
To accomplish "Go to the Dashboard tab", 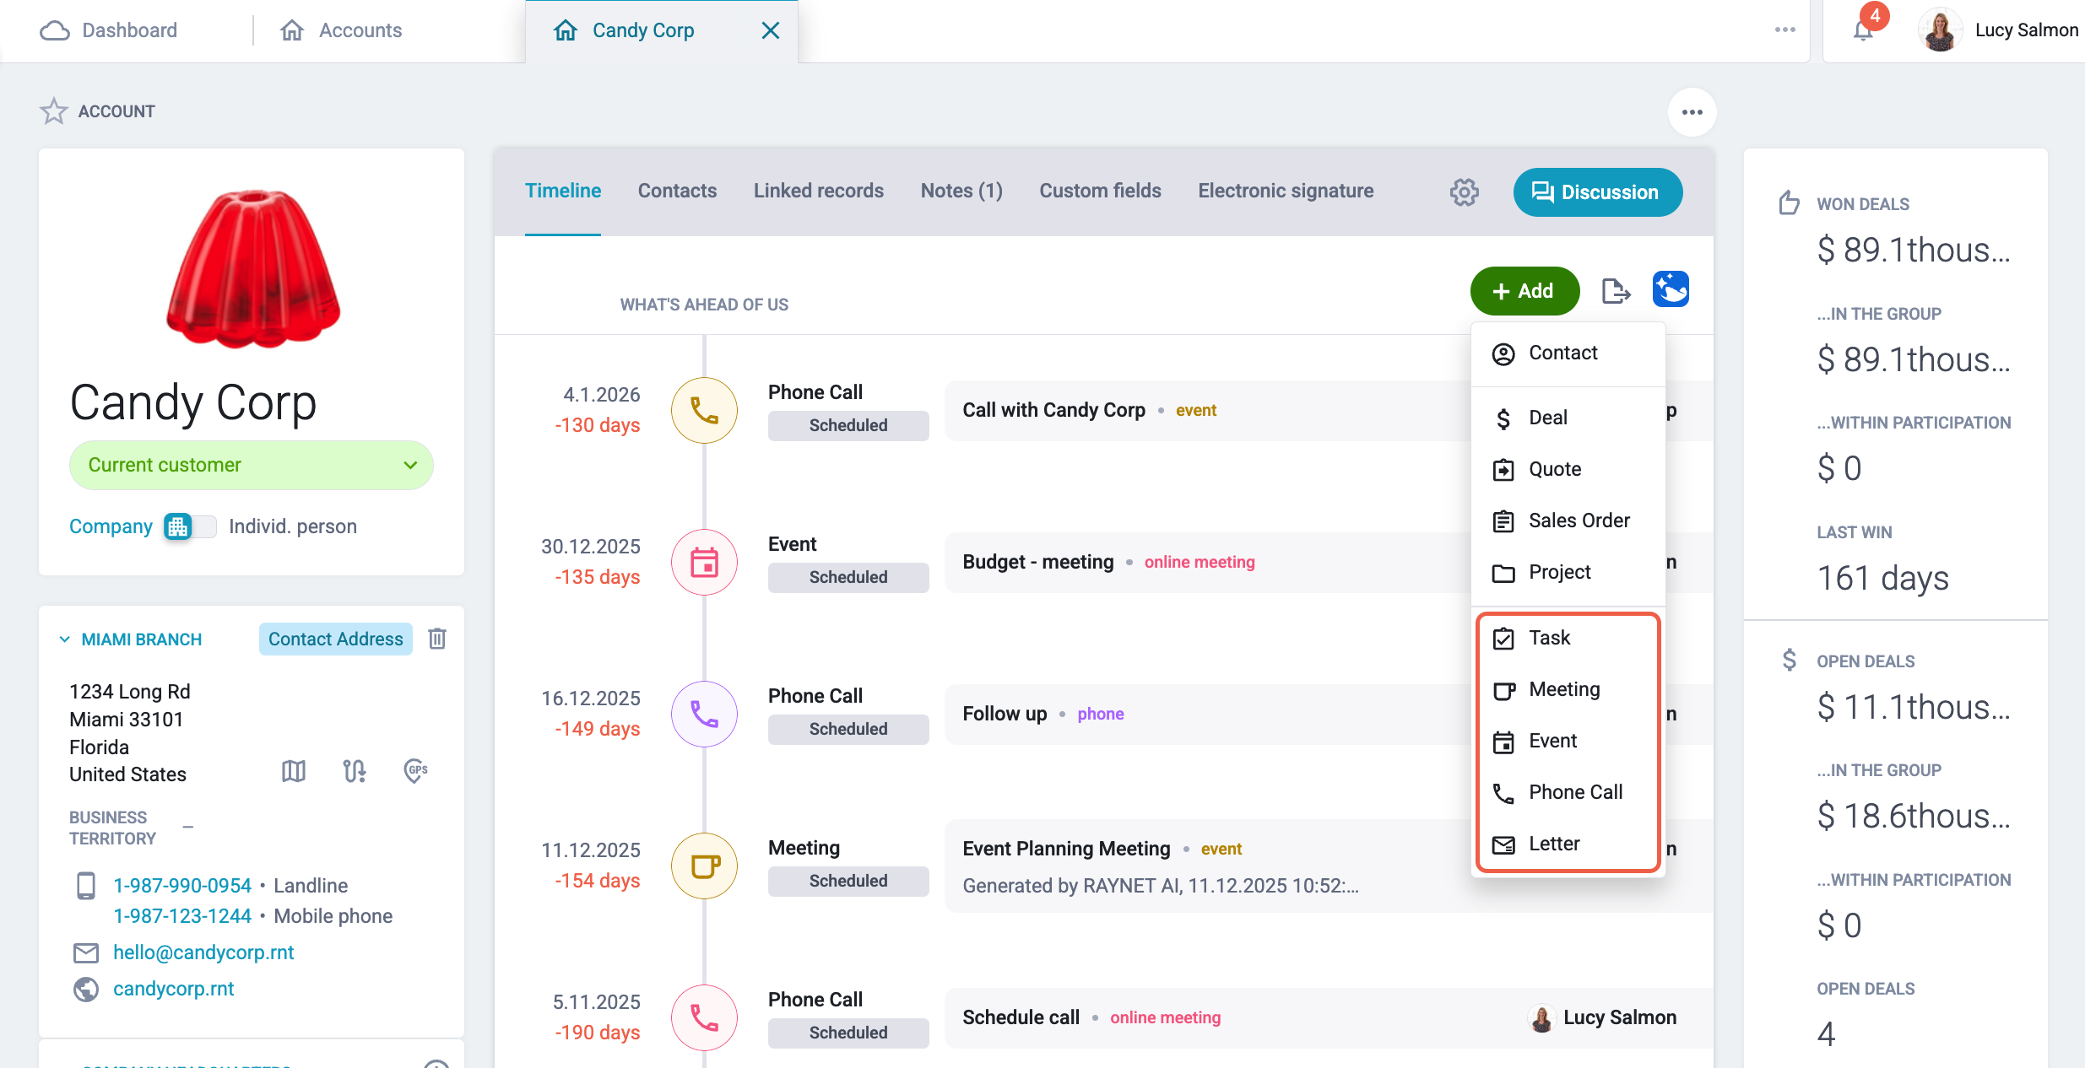I will [x=109, y=30].
